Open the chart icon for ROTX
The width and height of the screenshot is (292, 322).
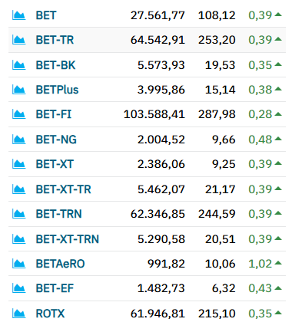click(19, 314)
